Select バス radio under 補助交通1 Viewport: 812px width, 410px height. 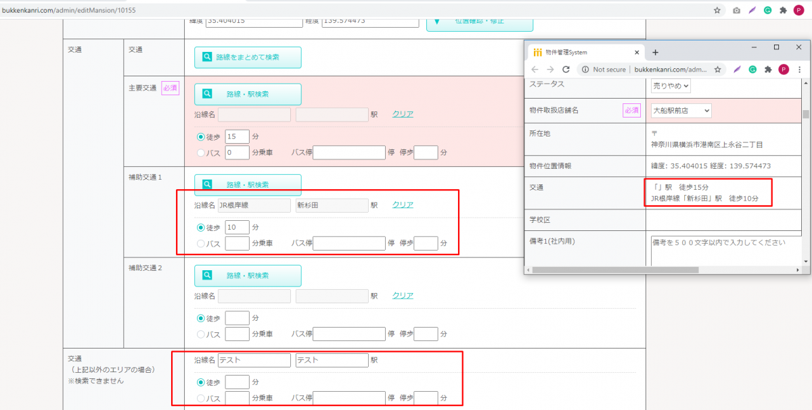201,243
